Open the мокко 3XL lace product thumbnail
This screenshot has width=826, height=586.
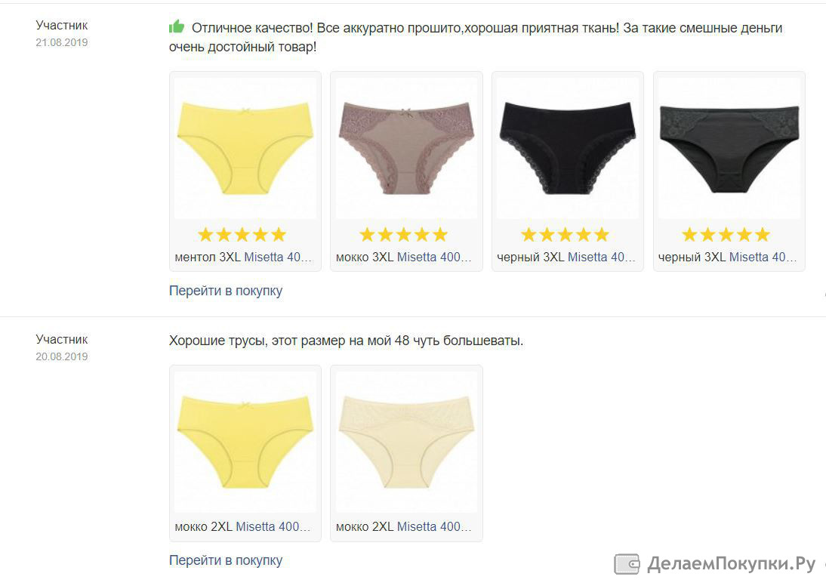click(x=406, y=148)
